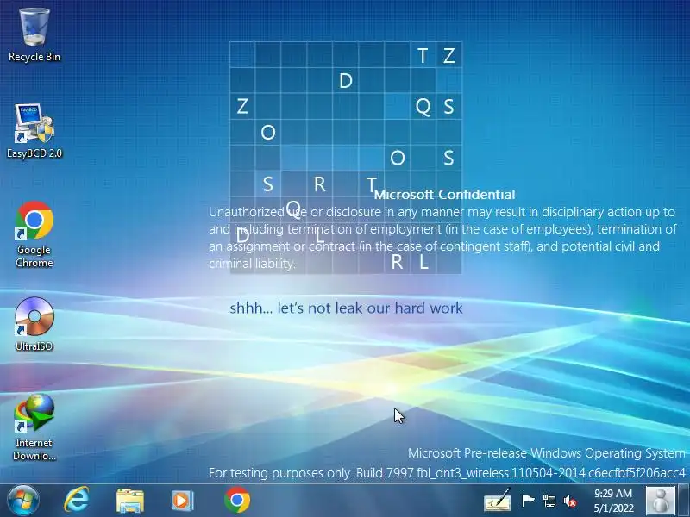Select the Internet Download Manager desktop shortcut
This screenshot has width=690, height=517.
click(34, 427)
